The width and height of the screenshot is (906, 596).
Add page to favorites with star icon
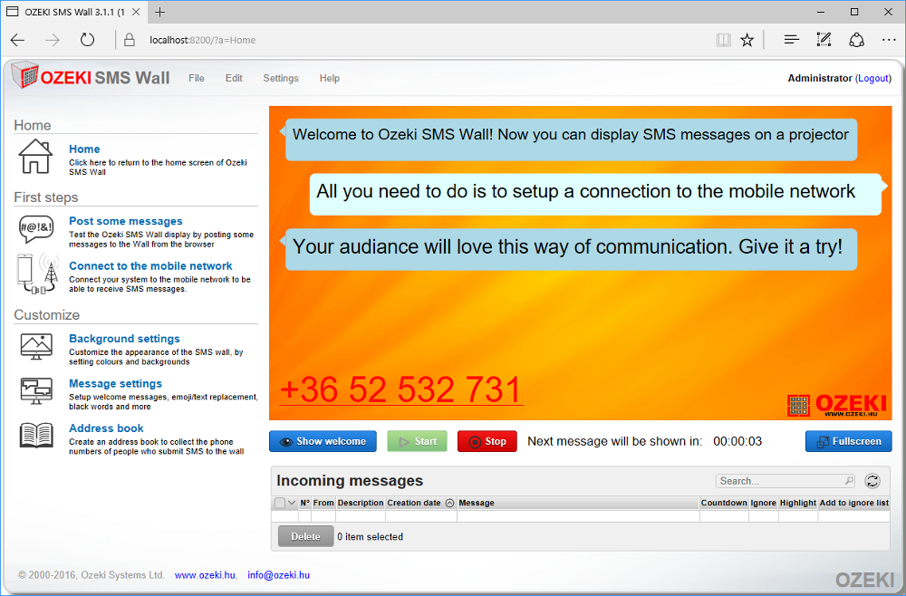click(x=747, y=40)
